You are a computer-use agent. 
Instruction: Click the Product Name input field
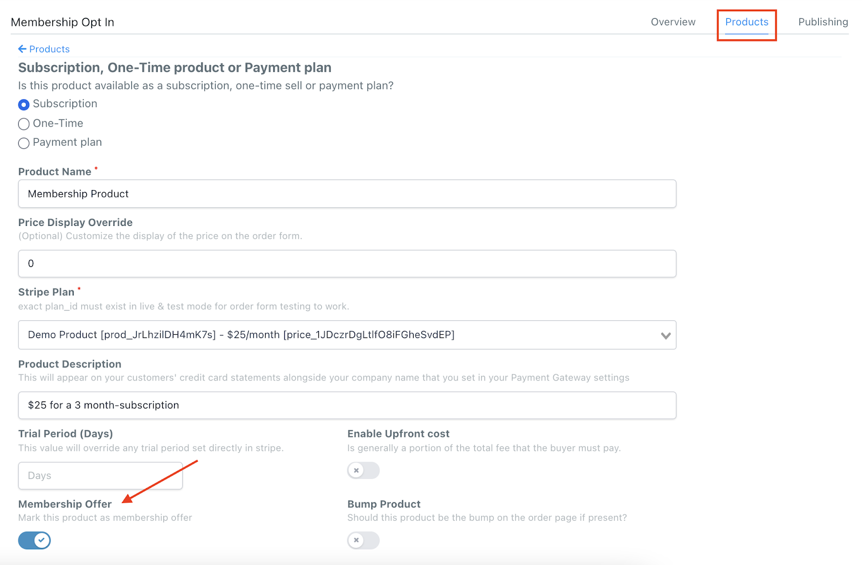[347, 194]
